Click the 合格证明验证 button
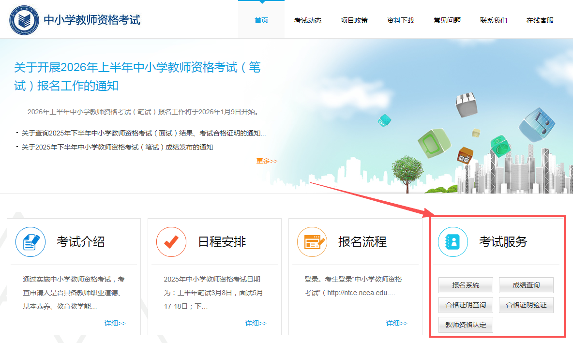This screenshot has height=343, width=573. pos(526,305)
